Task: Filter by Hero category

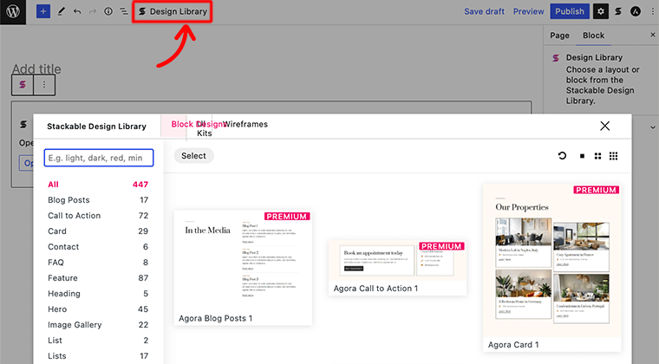Action: [x=98, y=309]
